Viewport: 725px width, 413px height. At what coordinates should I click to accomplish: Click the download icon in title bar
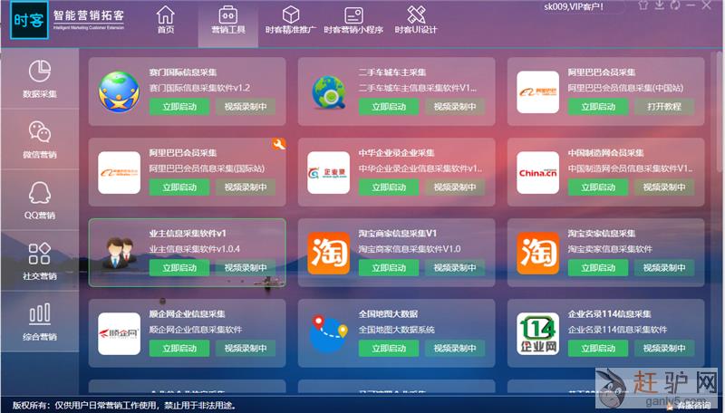tap(658, 5)
